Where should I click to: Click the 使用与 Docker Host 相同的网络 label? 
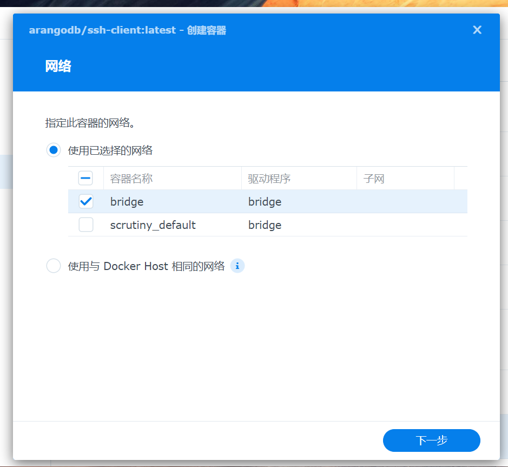[x=146, y=266]
